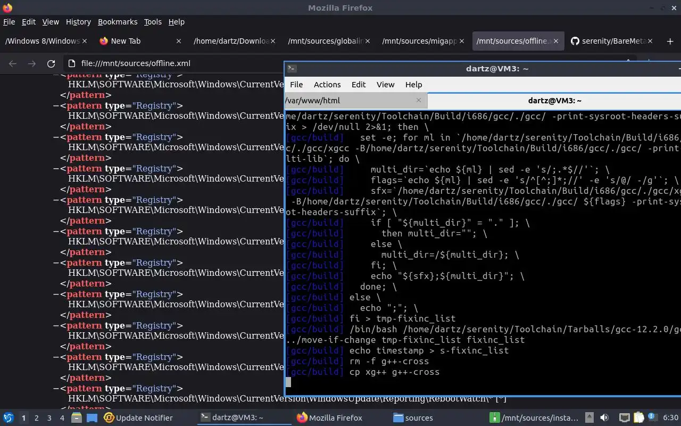Open Firefox Edit menu

[29, 22]
